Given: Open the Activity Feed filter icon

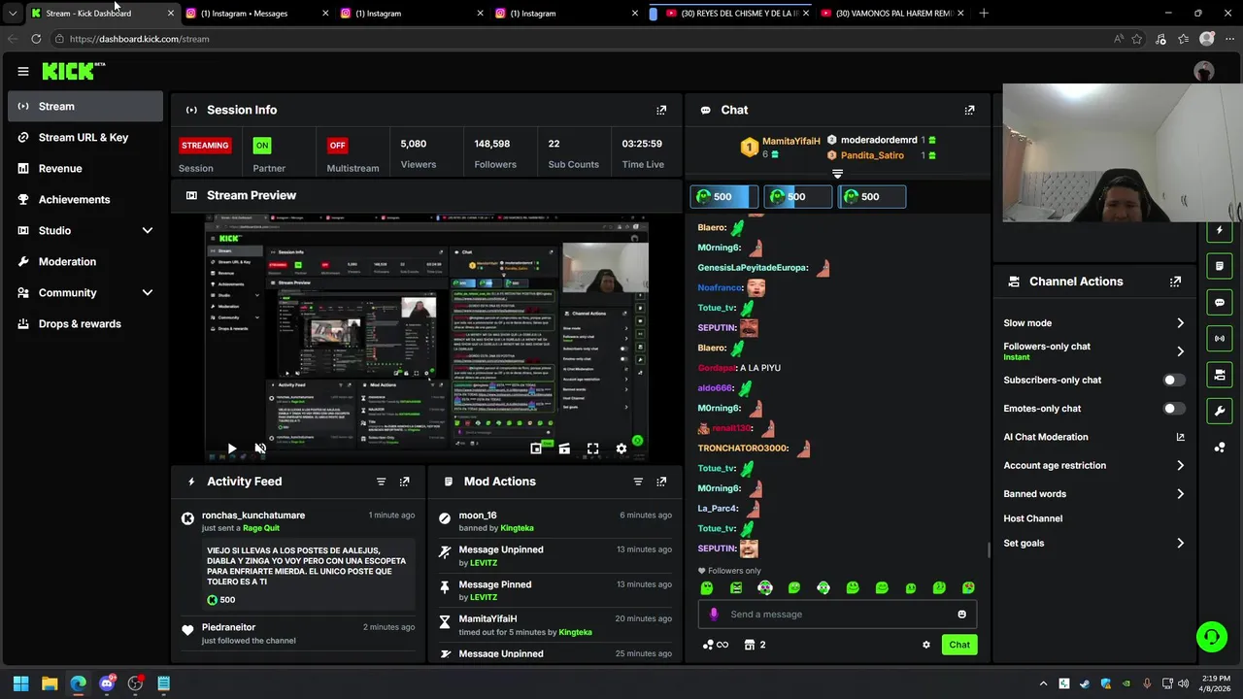Looking at the screenshot, I should click(x=381, y=482).
